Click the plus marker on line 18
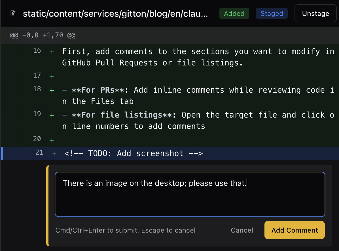The width and height of the screenshot is (339, 251). click(x=52, y=90)
